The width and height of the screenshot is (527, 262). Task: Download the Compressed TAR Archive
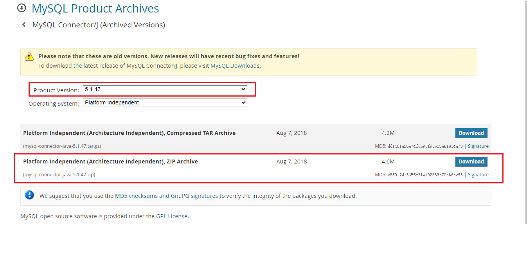(x=471, y=133)
